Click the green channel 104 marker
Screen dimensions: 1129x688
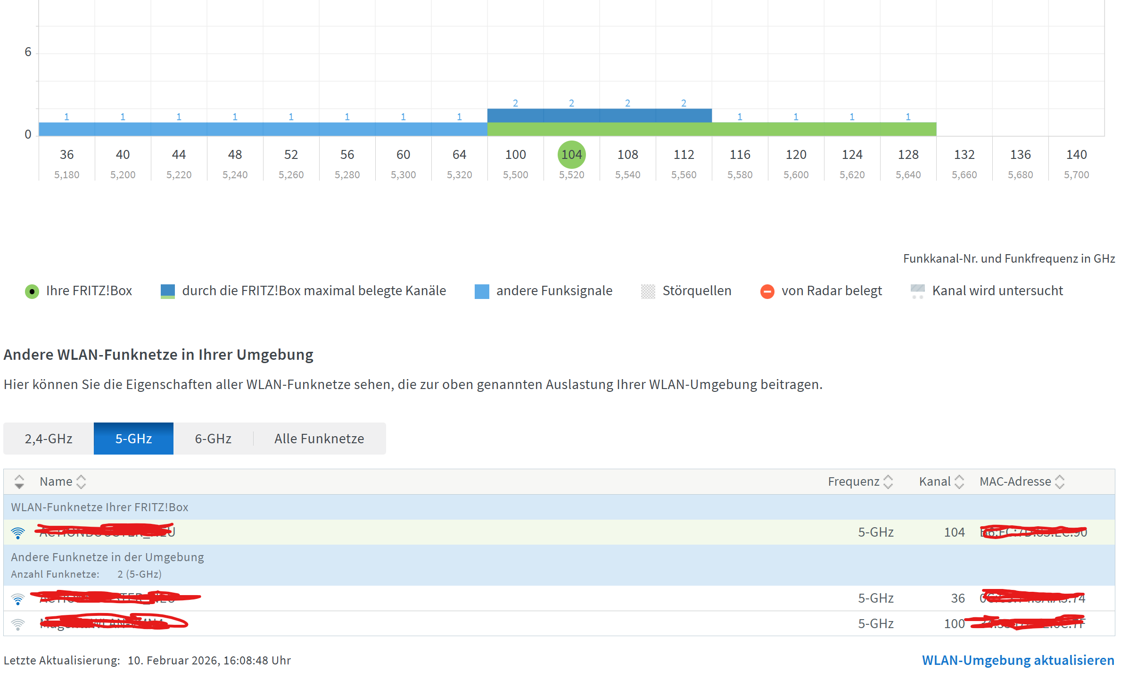click(x=571, y=155)
